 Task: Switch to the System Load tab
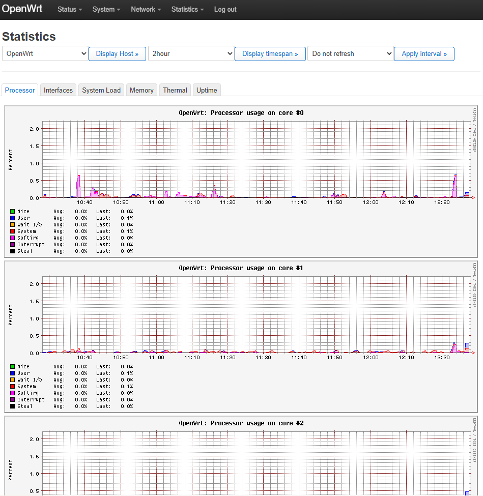point(101,90)
